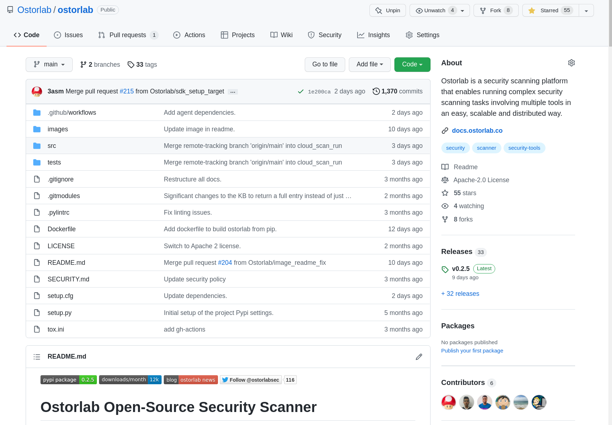Open the SECURITY.md file

68,279
